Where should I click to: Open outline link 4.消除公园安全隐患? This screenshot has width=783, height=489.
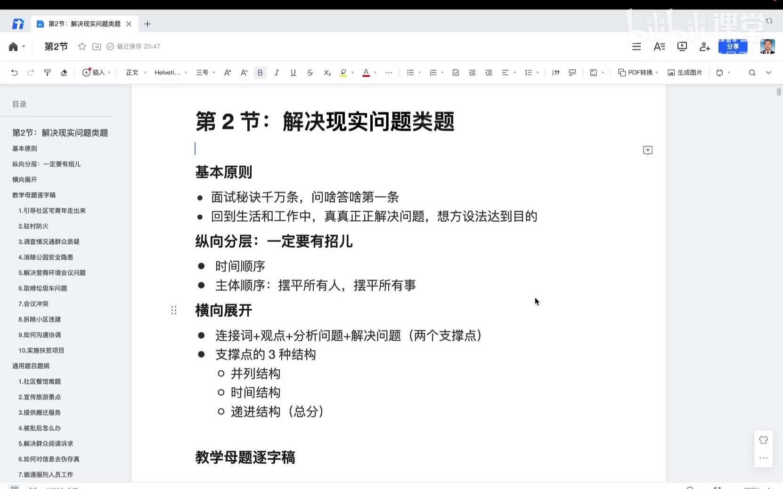(46, 257)
